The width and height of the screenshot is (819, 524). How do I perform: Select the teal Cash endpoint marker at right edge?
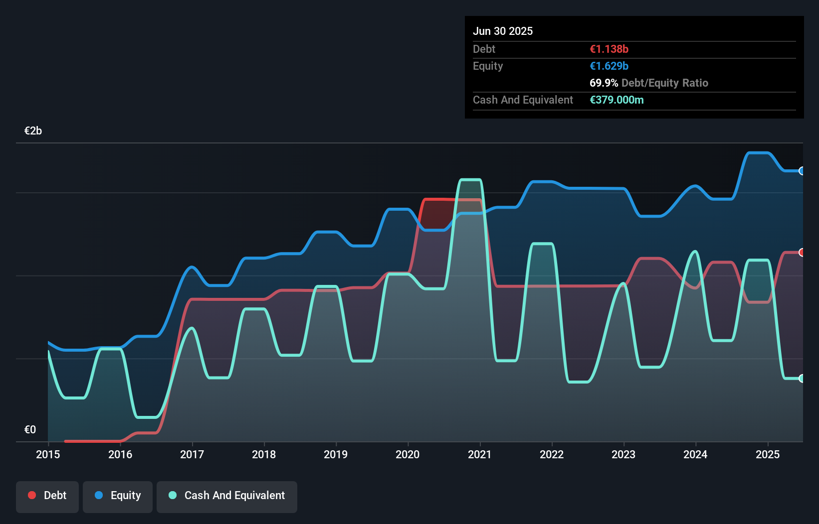802,379
